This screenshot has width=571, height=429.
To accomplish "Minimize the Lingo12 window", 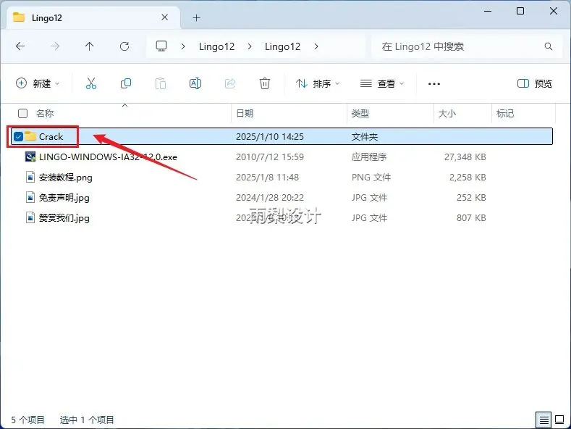I will point(488,11).
